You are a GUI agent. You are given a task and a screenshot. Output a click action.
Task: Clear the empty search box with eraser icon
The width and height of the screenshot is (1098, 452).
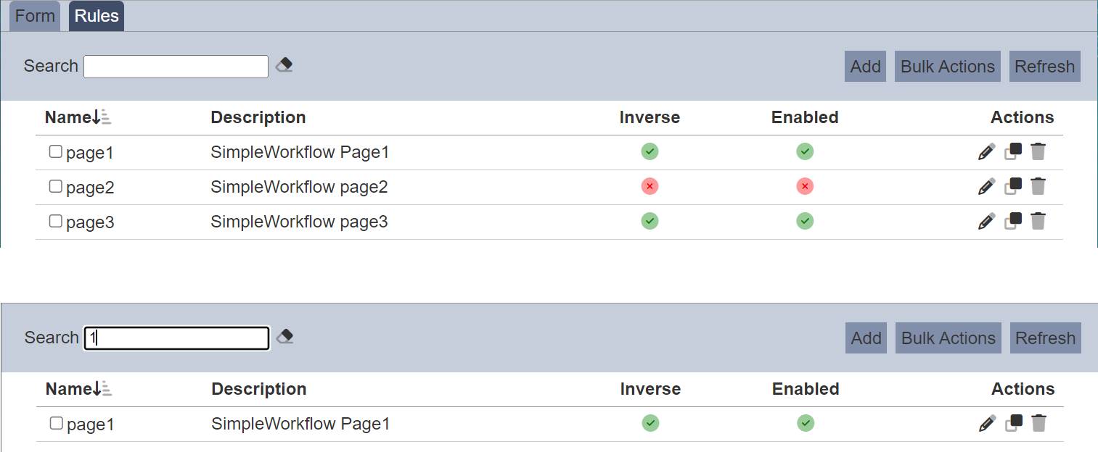point(284,65)
